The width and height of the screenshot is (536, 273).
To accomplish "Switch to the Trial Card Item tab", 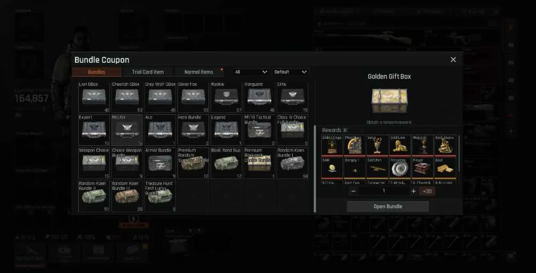I will pyautogui.click(x=148, y=72).
